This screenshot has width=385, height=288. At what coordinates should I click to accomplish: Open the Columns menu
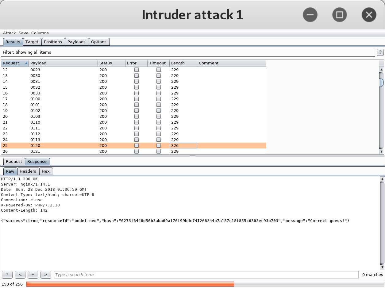click(x=40, y=33)
